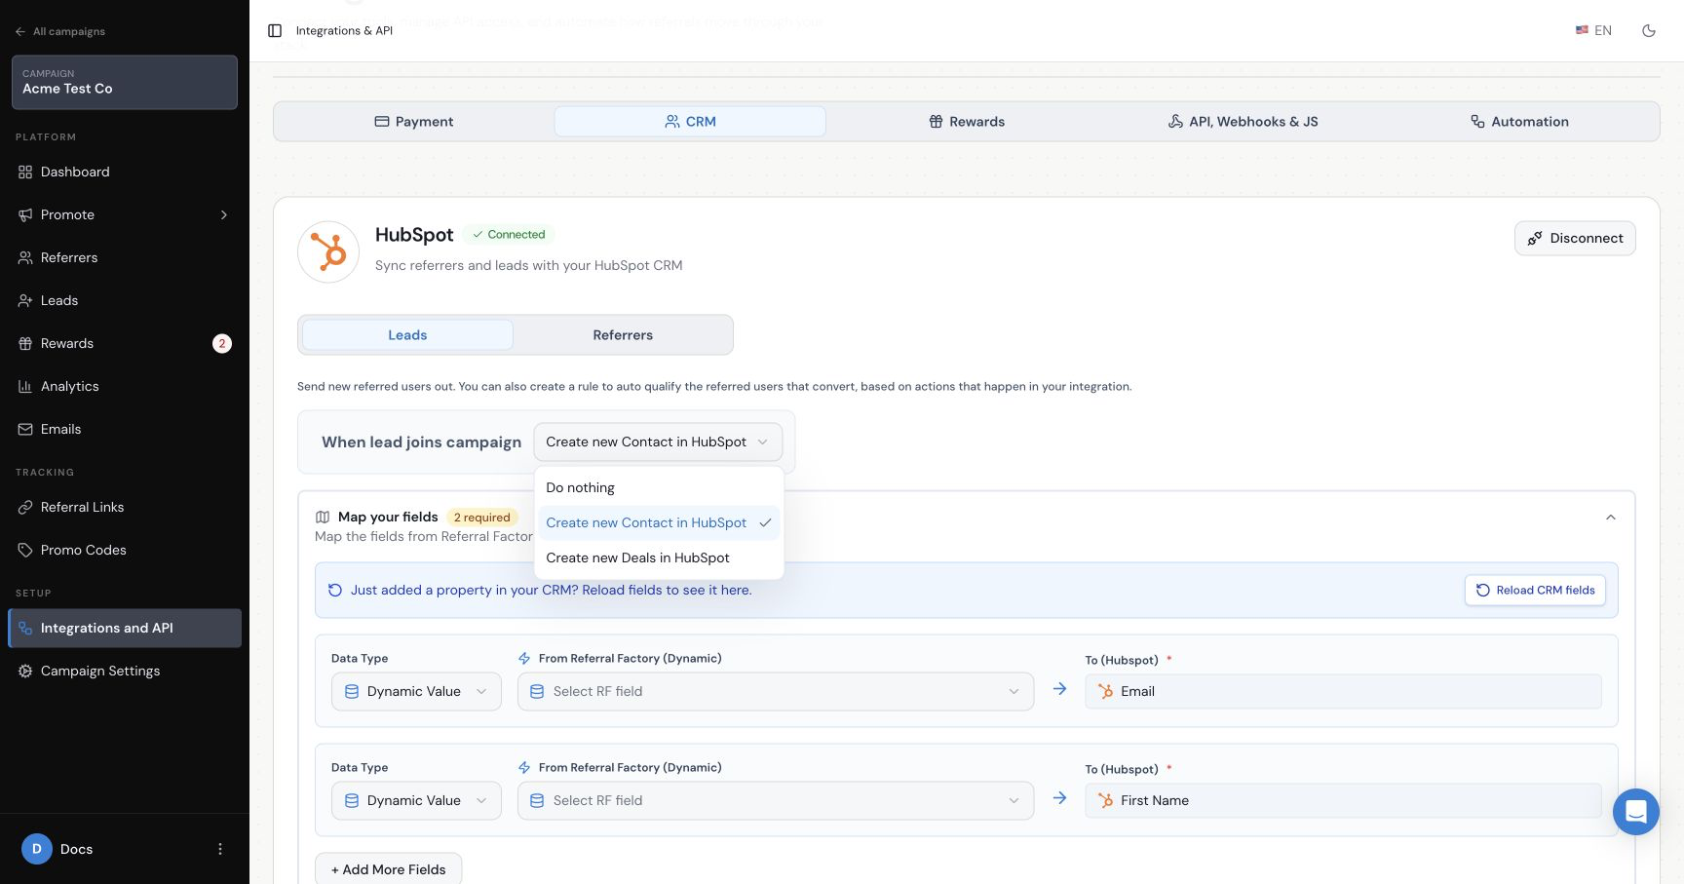Open the Referrers sidebar page
The image size is (1684, 884).
pyautogui.click(x=125, y=257)
